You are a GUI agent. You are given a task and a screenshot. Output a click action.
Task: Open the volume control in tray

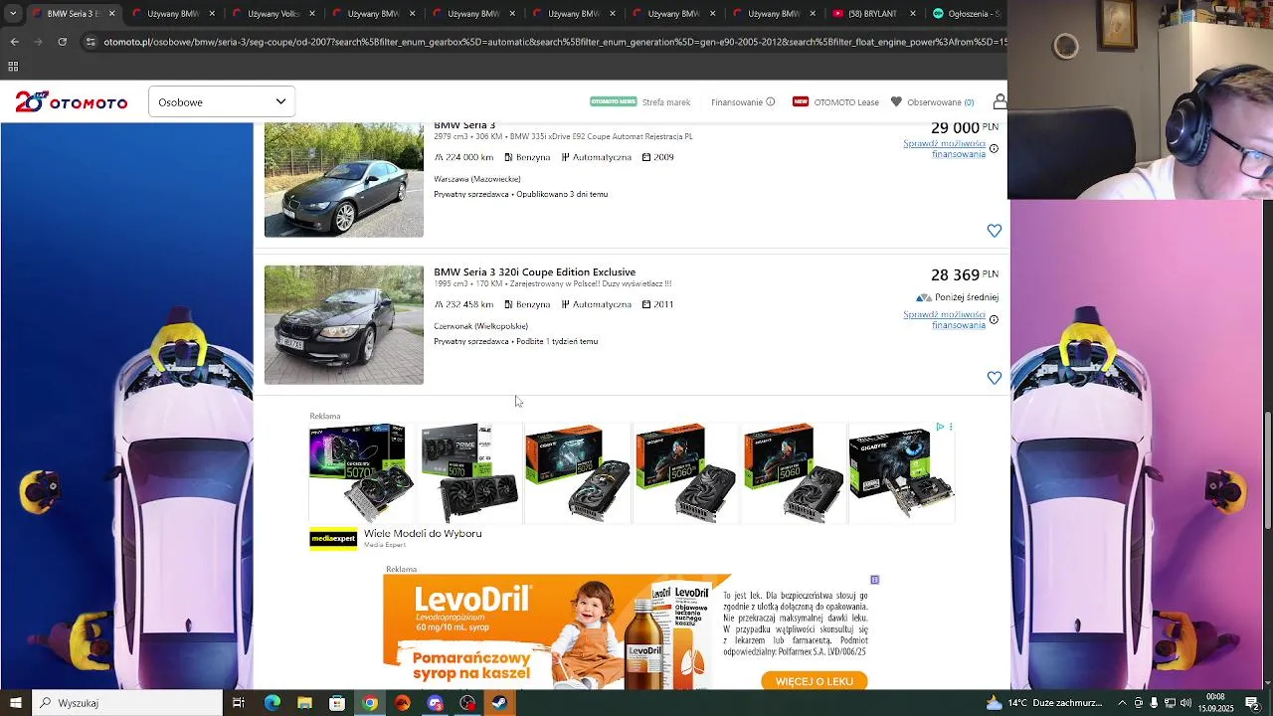click(x=1185, y=703)
